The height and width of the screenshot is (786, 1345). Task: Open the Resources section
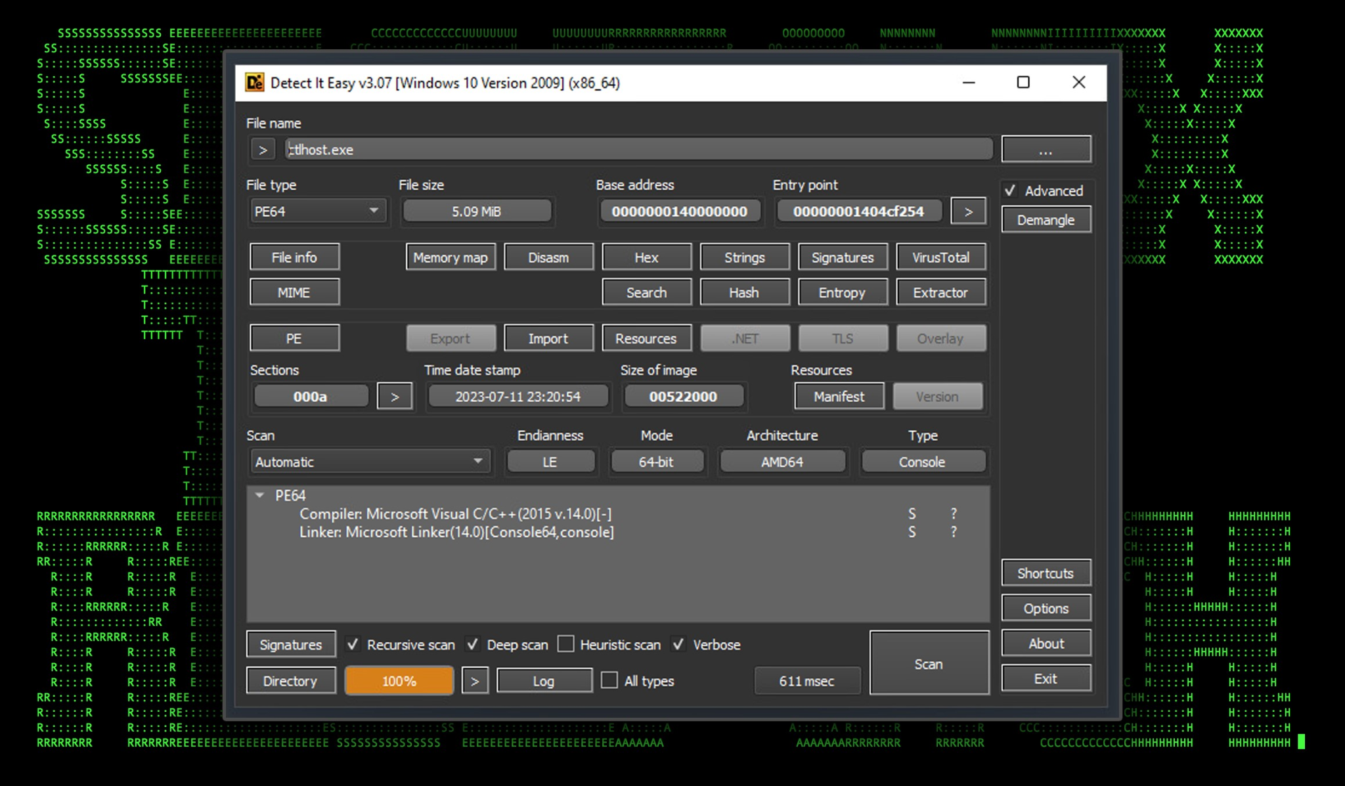(x=646, y=338)
